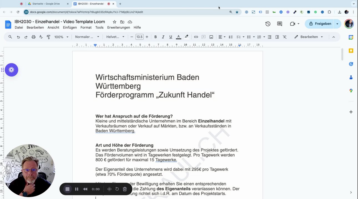Expand the numbered list options arrow

point(264,37)
